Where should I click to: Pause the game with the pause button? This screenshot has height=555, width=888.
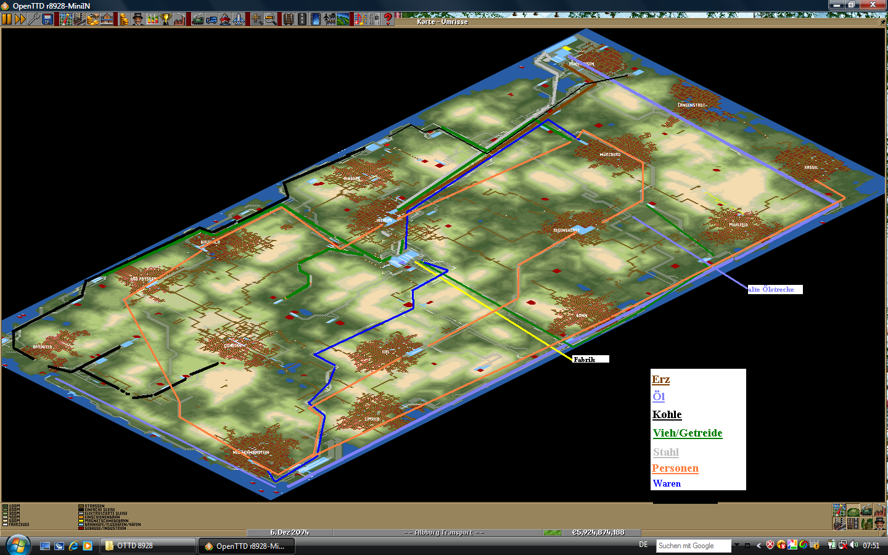(7, 19)
